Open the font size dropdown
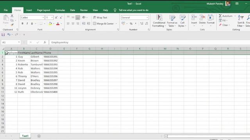250x140 pixels. 52,17
